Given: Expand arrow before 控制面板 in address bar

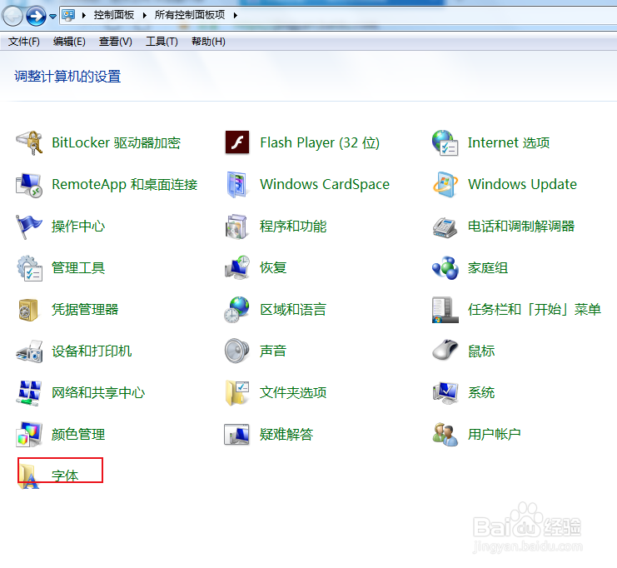Looking at the screenshot, I should click(84, 15).
